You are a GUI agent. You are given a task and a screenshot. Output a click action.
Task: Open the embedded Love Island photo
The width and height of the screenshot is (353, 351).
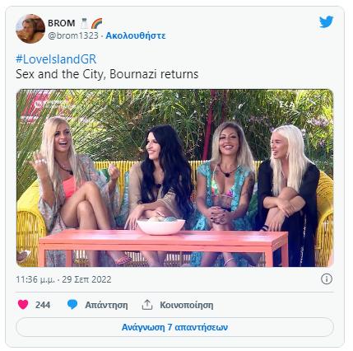pyautogui.click(x=175, y=178)
